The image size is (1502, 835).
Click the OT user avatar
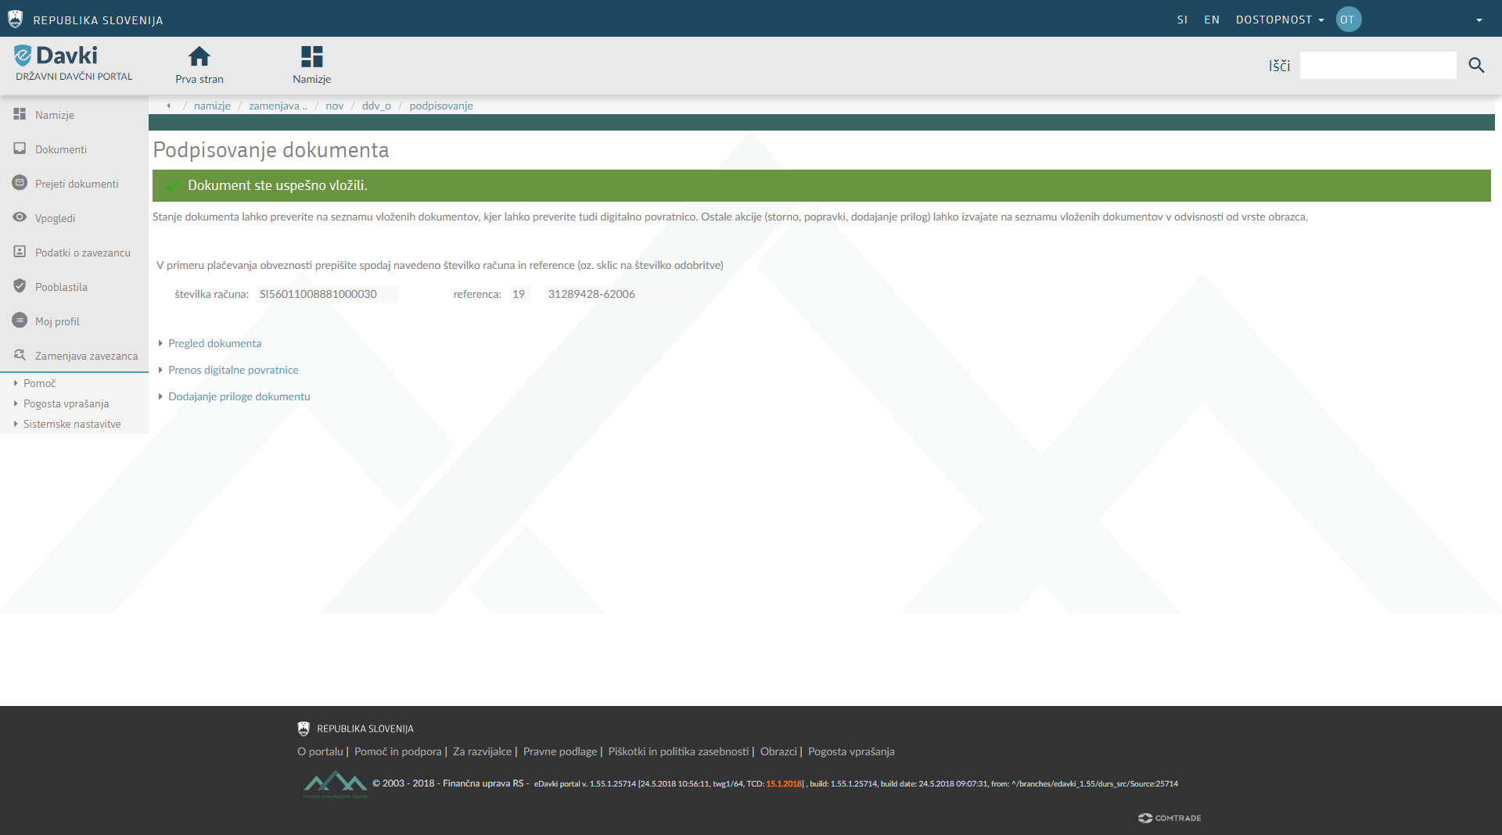[1348, 20]
